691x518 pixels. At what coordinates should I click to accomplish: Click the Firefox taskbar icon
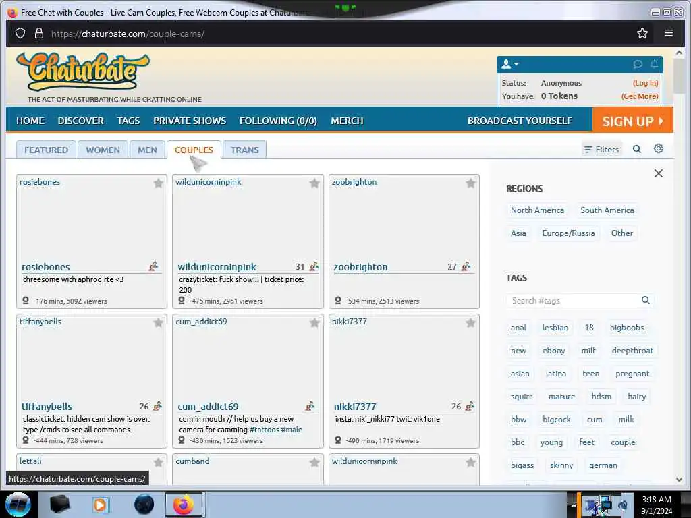[x=184, y=505]
